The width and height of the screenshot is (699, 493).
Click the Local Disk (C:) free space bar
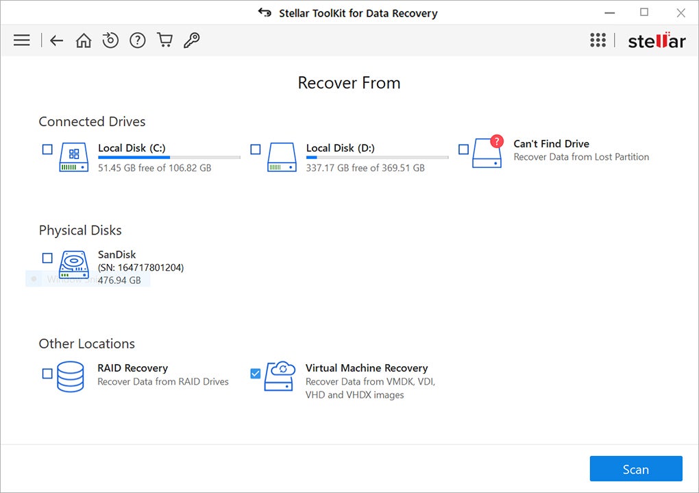point(168,158)
